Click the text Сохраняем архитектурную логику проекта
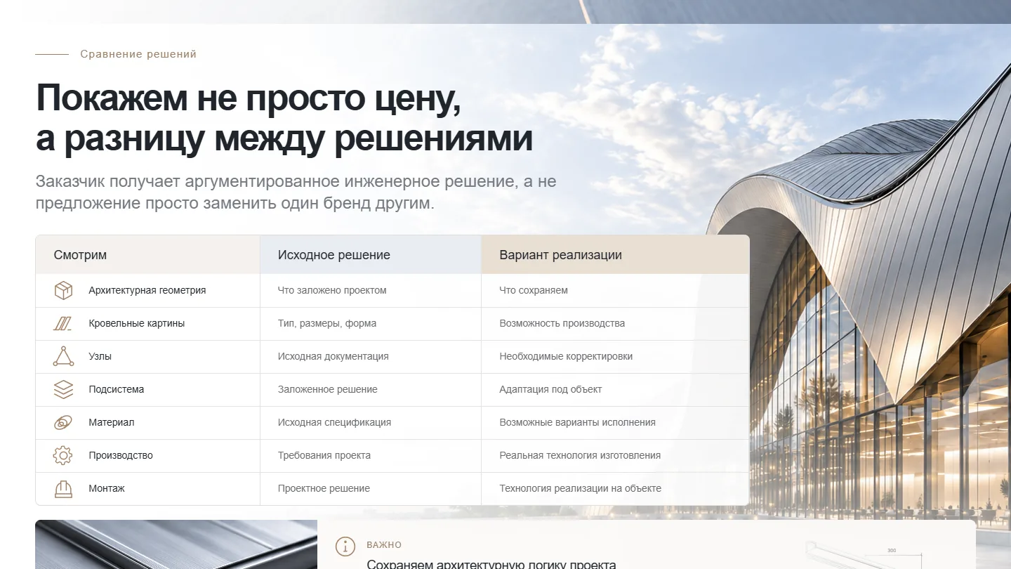This screenshot has height=569, width=1011. coord(491,564)
